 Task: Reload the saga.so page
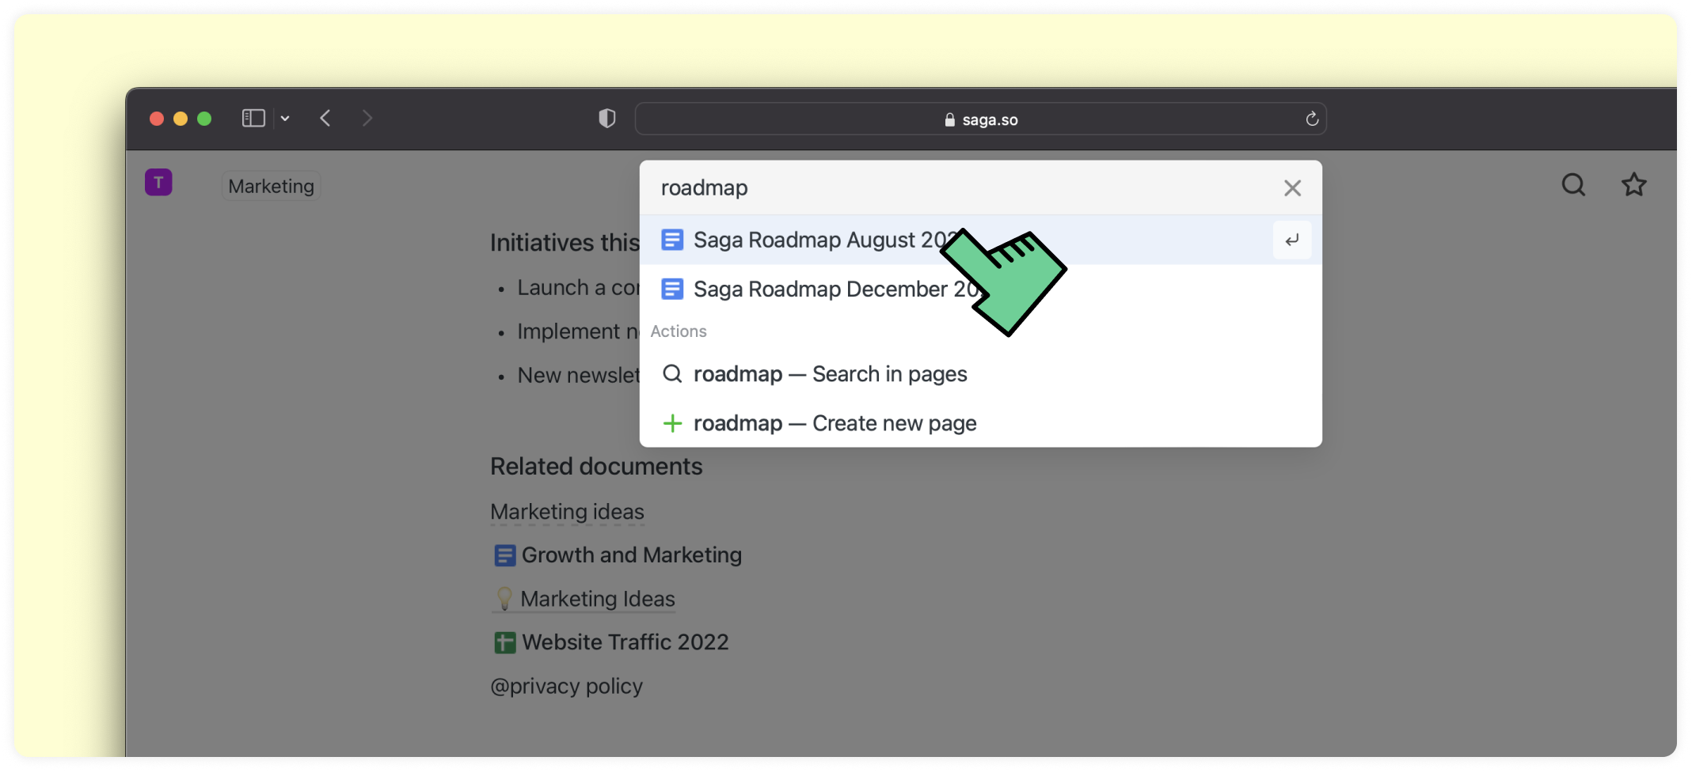point(1311,119)
